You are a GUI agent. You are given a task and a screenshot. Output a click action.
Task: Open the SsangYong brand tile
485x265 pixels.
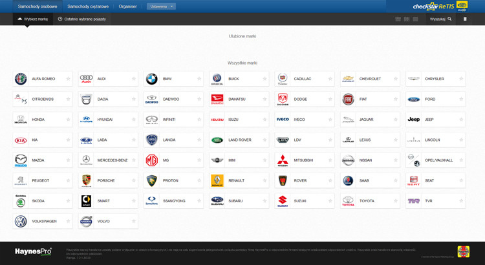pyautogui.click(x=173, y=201)
